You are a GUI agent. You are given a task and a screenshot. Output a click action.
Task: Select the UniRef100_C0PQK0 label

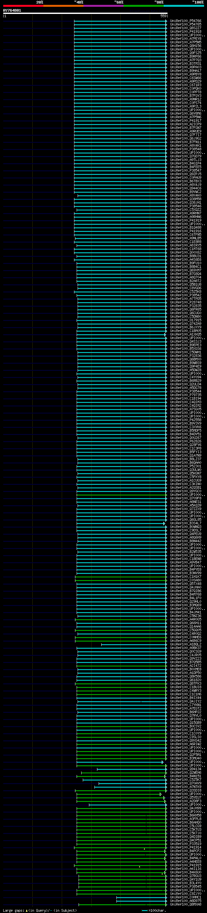click(185, 89)
